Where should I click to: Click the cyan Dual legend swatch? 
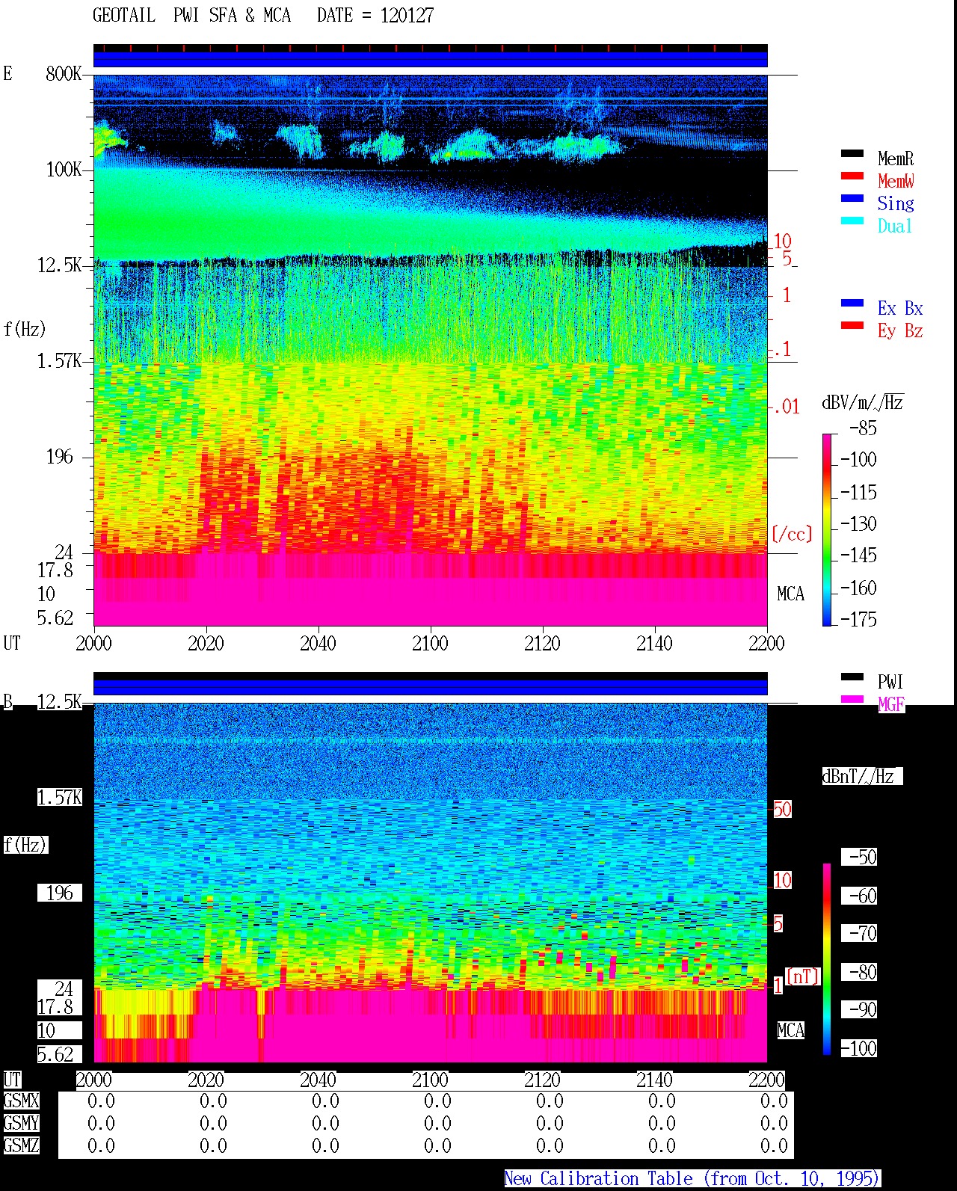pyautogui.click(x=852, y=221)
